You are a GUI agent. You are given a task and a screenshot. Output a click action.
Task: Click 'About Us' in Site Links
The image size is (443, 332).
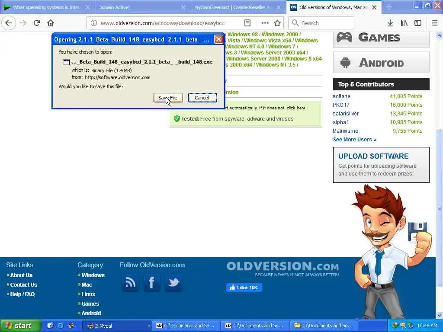[22, 275]
